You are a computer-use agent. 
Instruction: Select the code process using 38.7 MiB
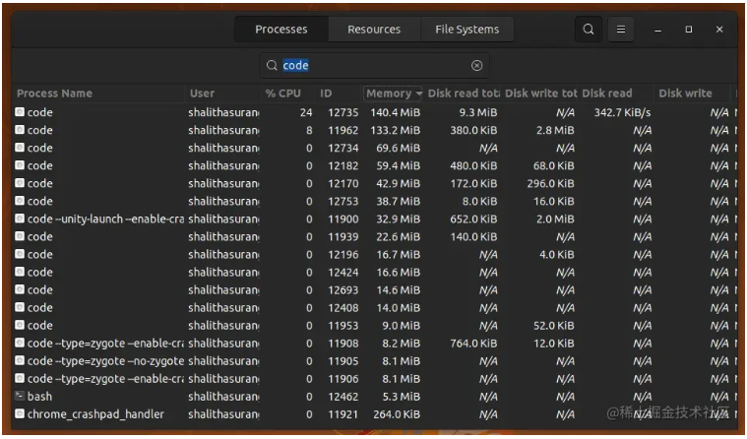point(374,201)
